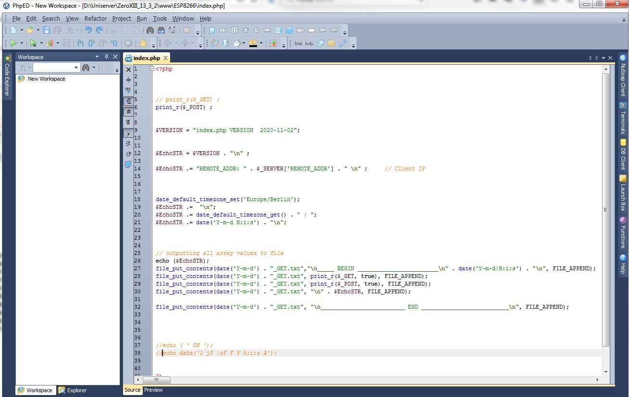Close the index.php tab
Viewport: 629px width, 397px height.
pyautogui.click(x=165, y=58)
